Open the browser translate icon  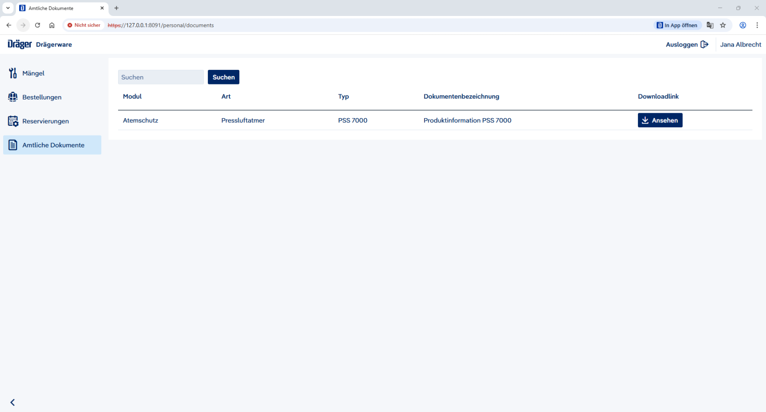(x=710, y=25)
